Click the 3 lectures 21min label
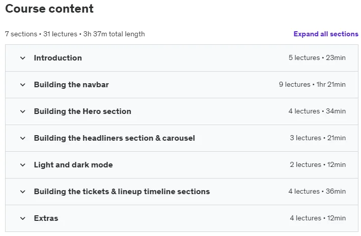The height and width of the screenshot is (236, 361). pos(318,138)
